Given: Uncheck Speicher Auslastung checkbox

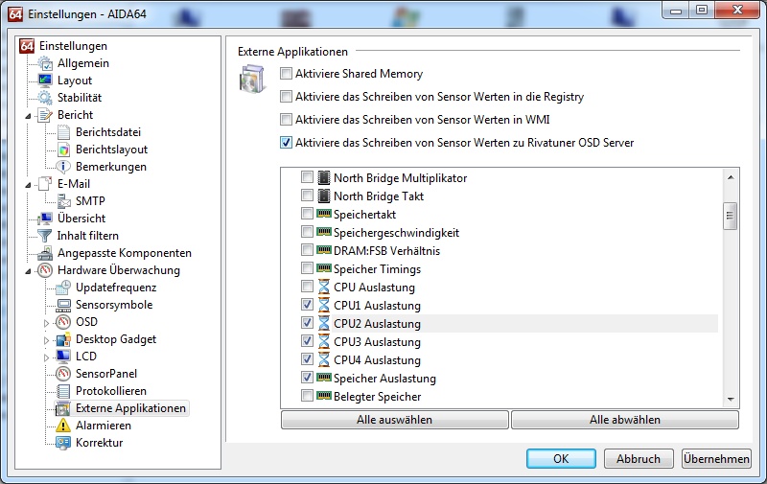Looking at the screenshot, I should pyautogui.click(x=307, y=378).
